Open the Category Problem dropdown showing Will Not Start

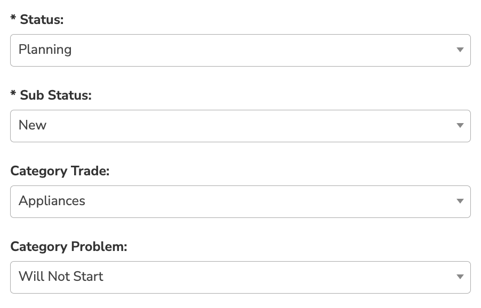240,277
